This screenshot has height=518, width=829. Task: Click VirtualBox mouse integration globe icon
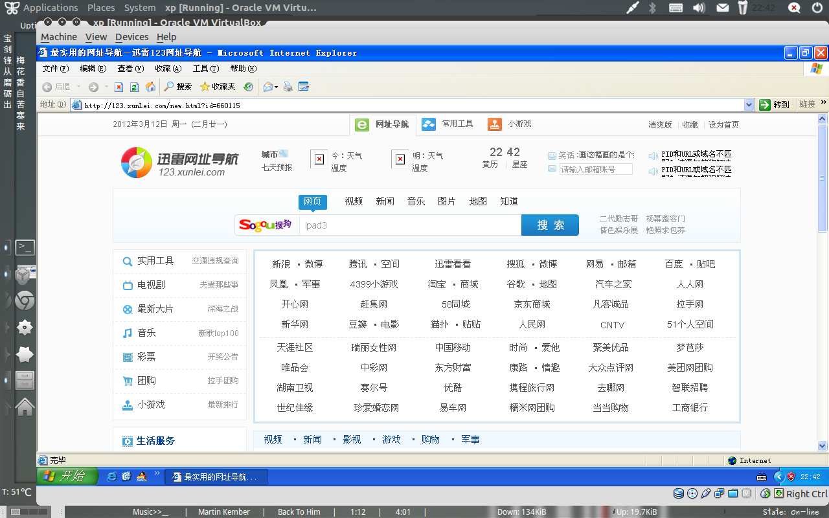[765, 493]
